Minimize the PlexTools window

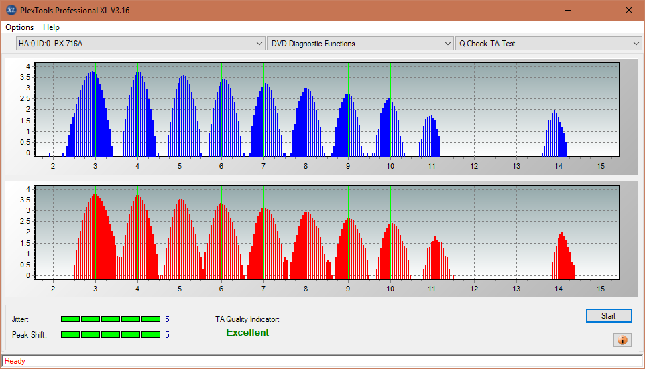(567, 10)
